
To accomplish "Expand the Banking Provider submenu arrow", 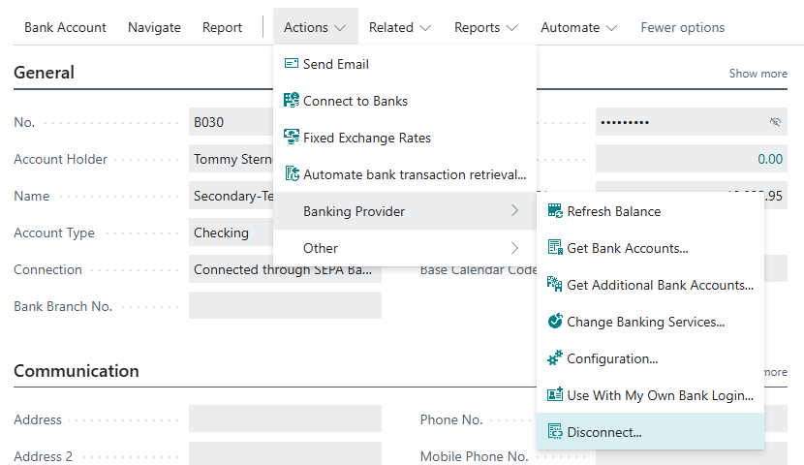I will pyautogui.click(x=514, y=211).
